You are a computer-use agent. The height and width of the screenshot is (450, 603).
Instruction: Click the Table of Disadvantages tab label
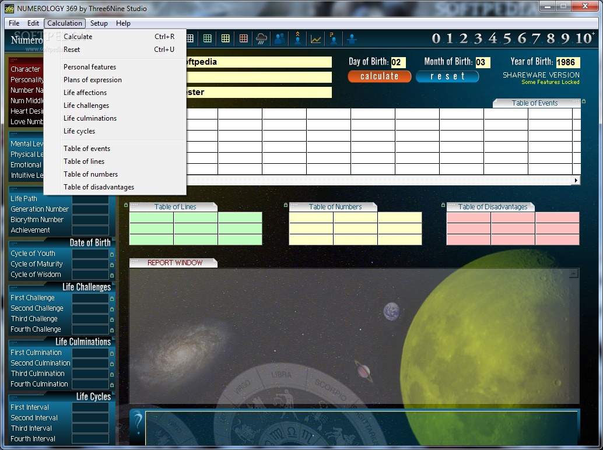tap(493, 207)
